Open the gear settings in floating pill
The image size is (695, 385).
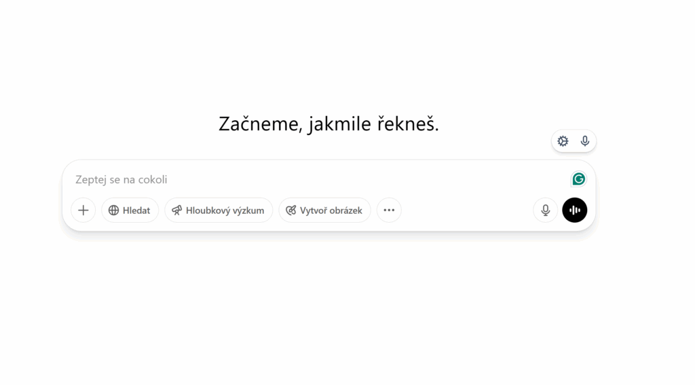(563, 141)
